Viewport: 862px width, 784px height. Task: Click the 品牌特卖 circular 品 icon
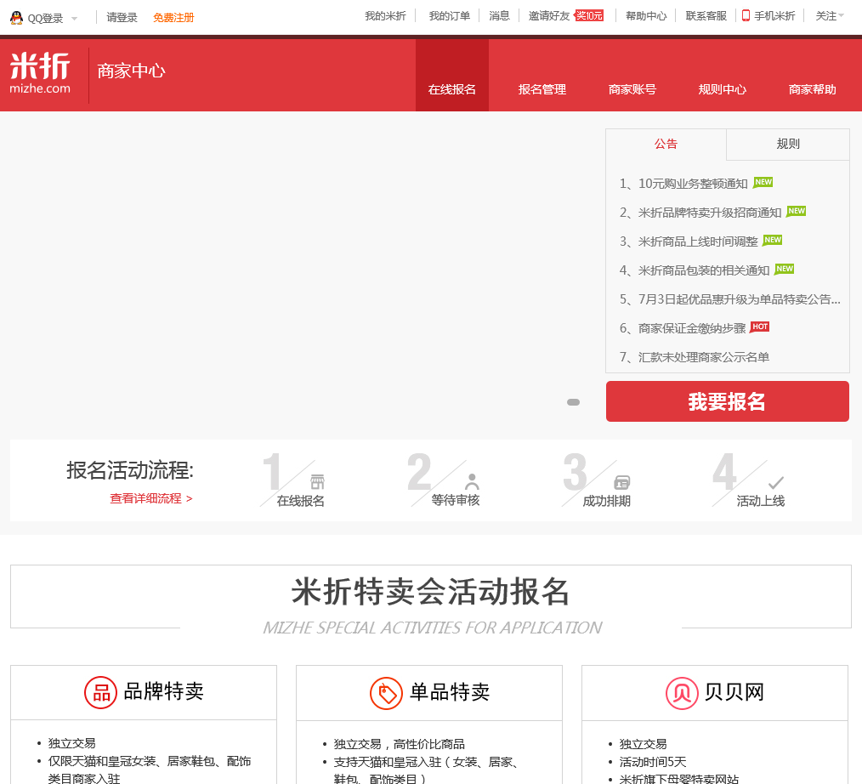100,693
